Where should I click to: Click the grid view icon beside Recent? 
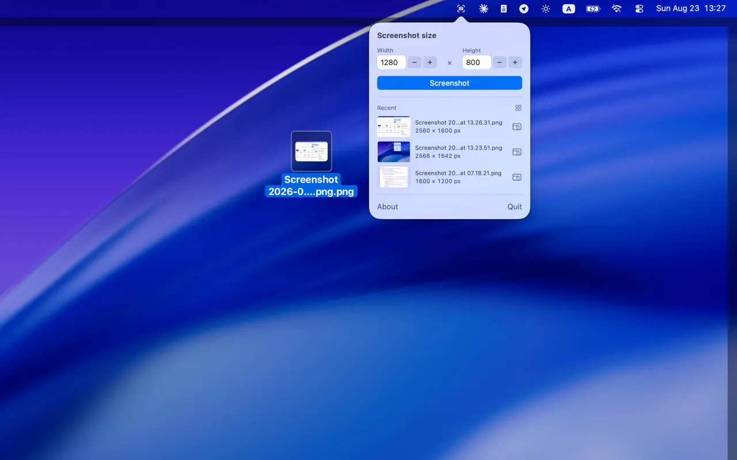(x=518, y=108)
